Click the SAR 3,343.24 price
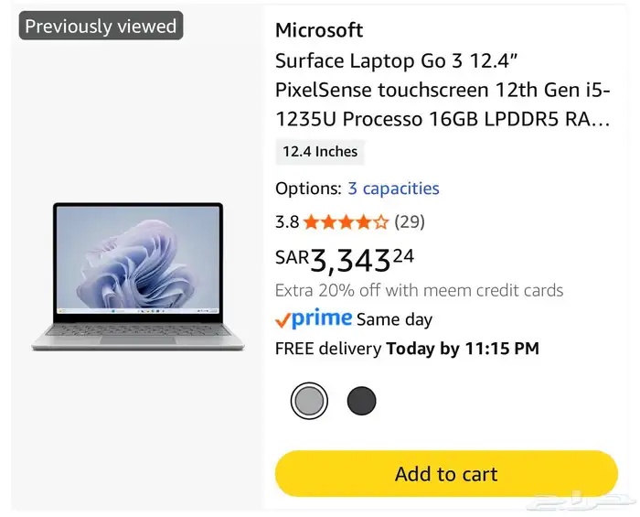Screen dimensions: 640x517 click(345, 260)
